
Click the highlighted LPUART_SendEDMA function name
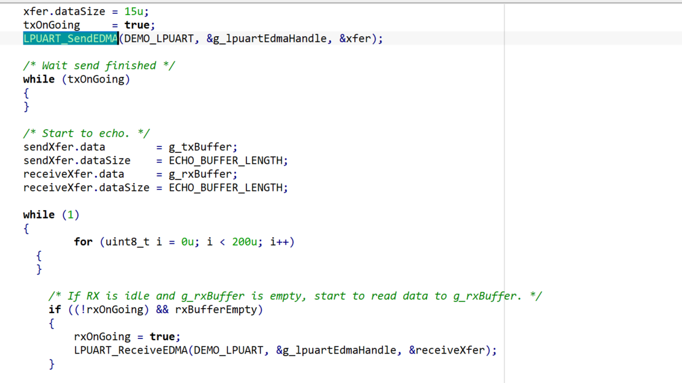click(x=70, y=39)
